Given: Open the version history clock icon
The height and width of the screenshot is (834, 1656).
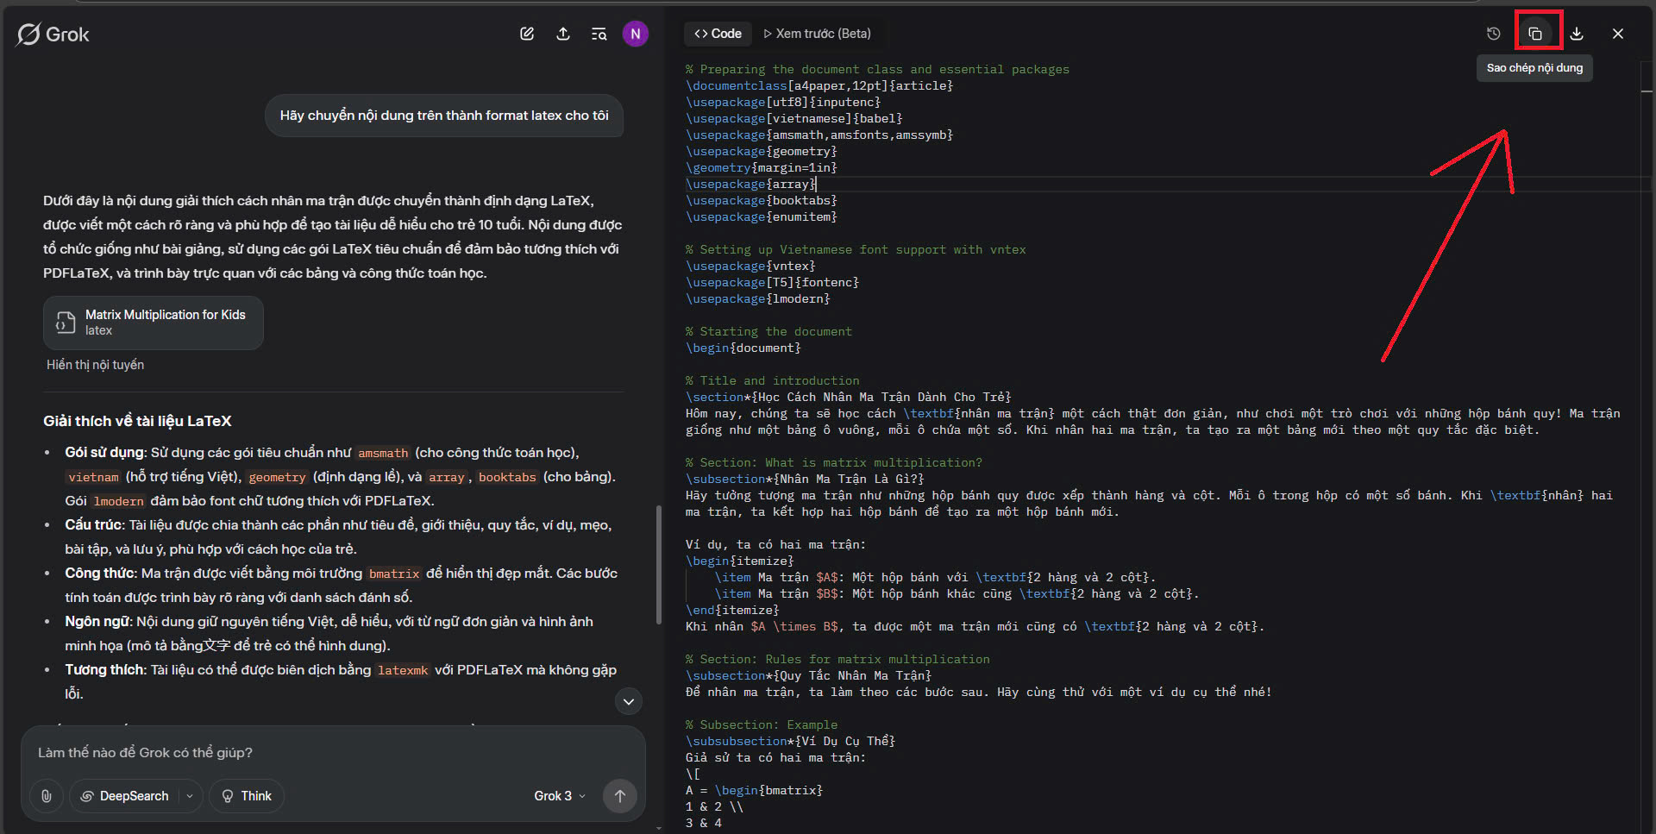Looking at the screenshot, I should click(1494, 34).
